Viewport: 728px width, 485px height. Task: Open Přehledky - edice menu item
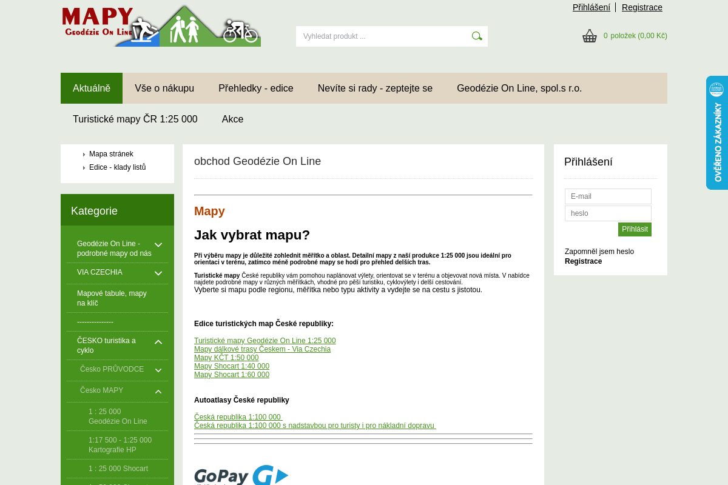point(256,88)
